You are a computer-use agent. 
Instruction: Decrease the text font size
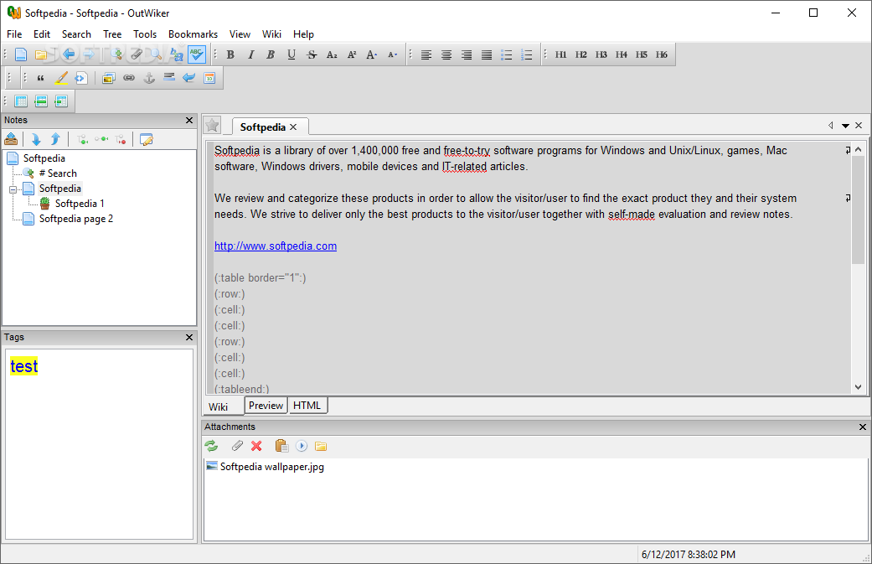pos(393,54)
